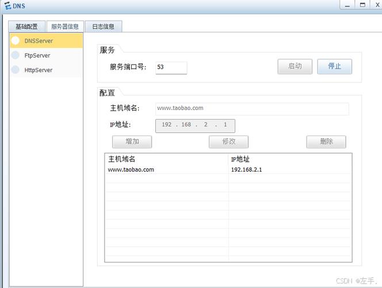382x288 pixels.
Task: Click the IP地址 column header in table
Action: click(x=290, y=159)
